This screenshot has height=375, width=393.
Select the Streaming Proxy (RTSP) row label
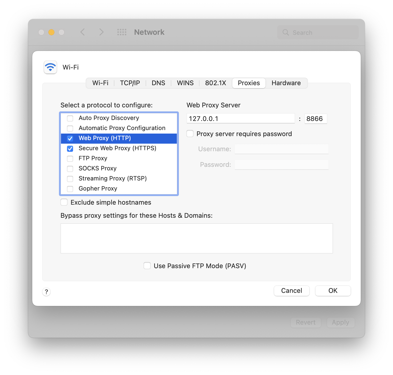click(x=113, y=178)
